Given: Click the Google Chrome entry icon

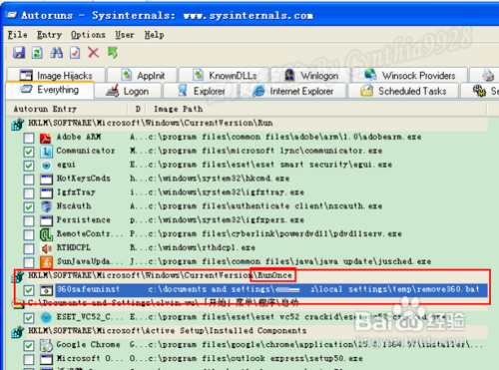Looking at the screenshot, I should [x=46, y=345].
